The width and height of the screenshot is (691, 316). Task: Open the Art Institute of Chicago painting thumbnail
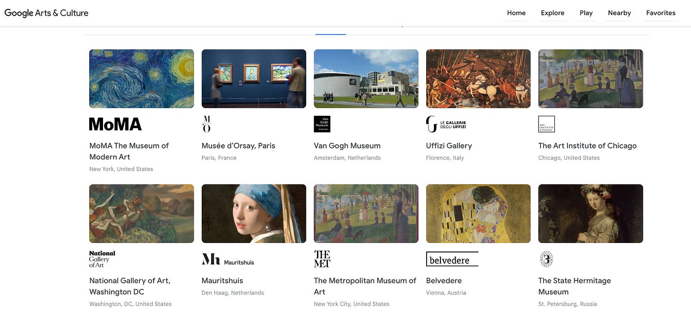tap(590, 79)
